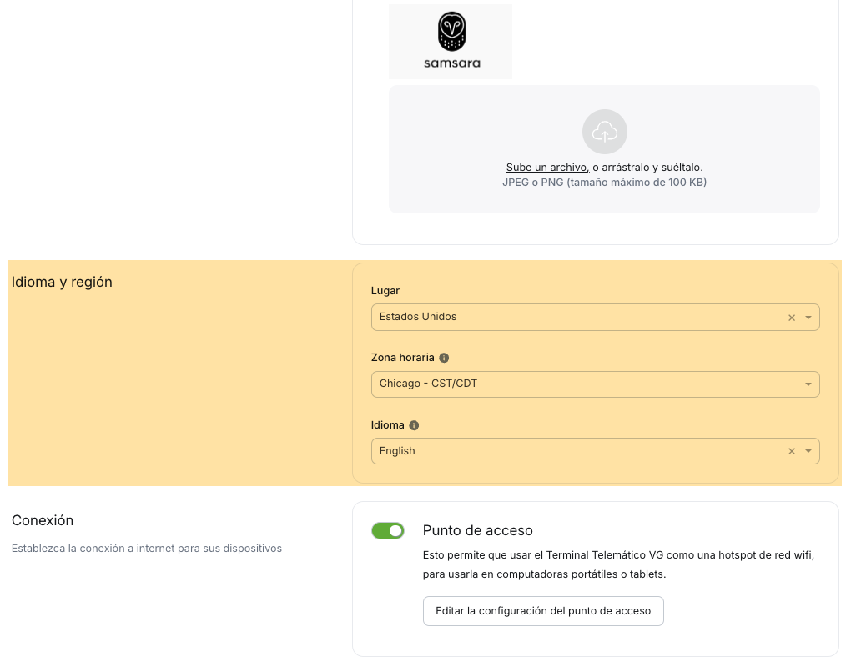
Task: Click the Samsara logo image
Action: coord(451,42)
